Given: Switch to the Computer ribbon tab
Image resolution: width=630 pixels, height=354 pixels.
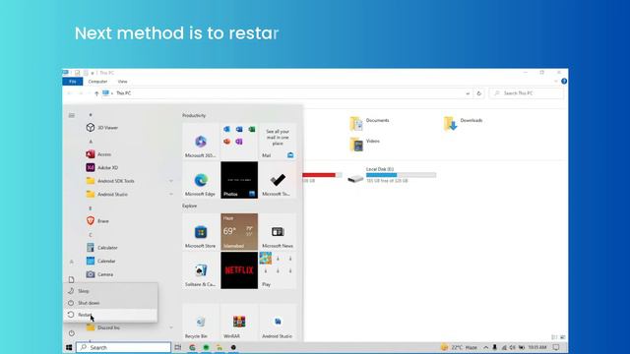Looking at the screenshot, I should [x=97, y=82].
